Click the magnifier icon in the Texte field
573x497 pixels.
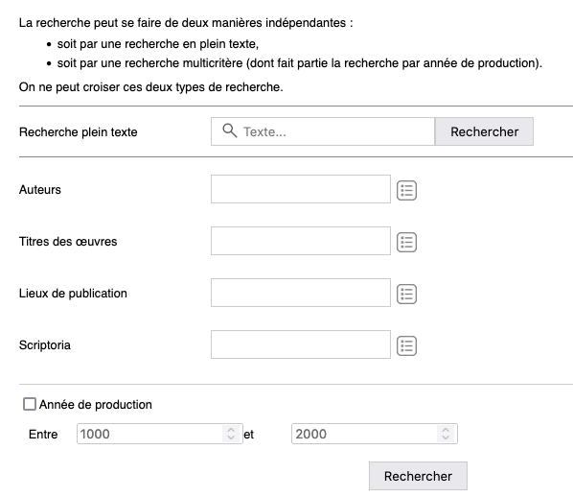tap(230, 130)
